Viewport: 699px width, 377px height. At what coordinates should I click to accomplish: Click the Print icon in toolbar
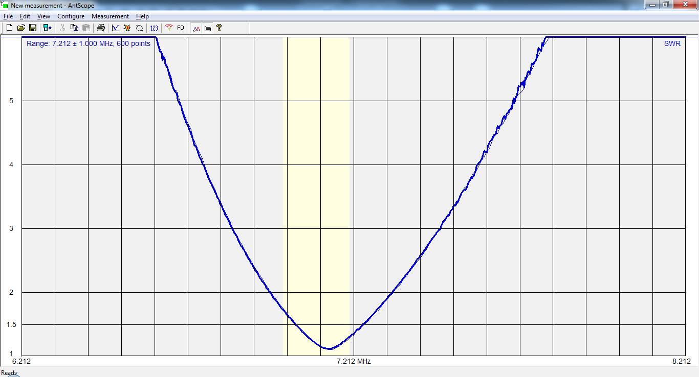coord(101,28)
